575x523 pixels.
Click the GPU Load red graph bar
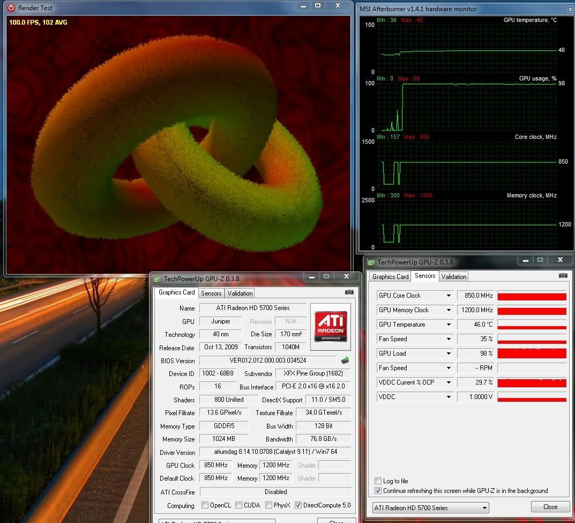click(x=532, y=354)
